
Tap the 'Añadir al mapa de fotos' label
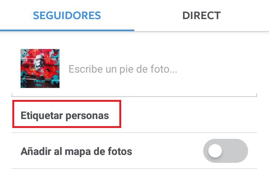(x=76, y=152)
